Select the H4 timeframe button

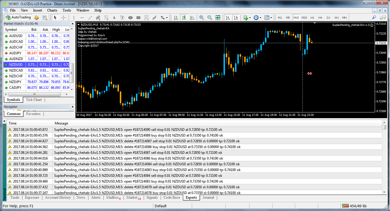click(x=320, y=18)
